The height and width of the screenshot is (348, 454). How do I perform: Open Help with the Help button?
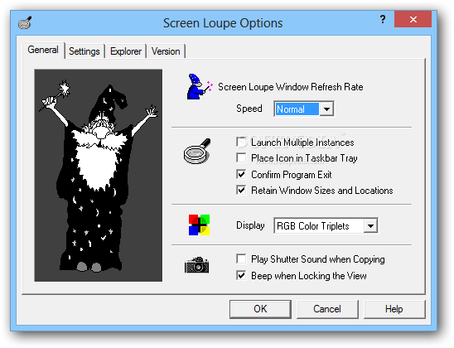[x=394, y=309]
